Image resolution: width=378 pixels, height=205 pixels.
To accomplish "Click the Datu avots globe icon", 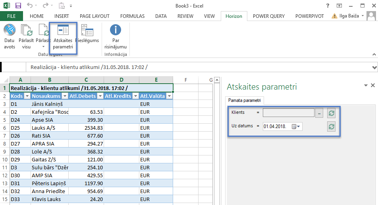I will (x=10, y=31).
